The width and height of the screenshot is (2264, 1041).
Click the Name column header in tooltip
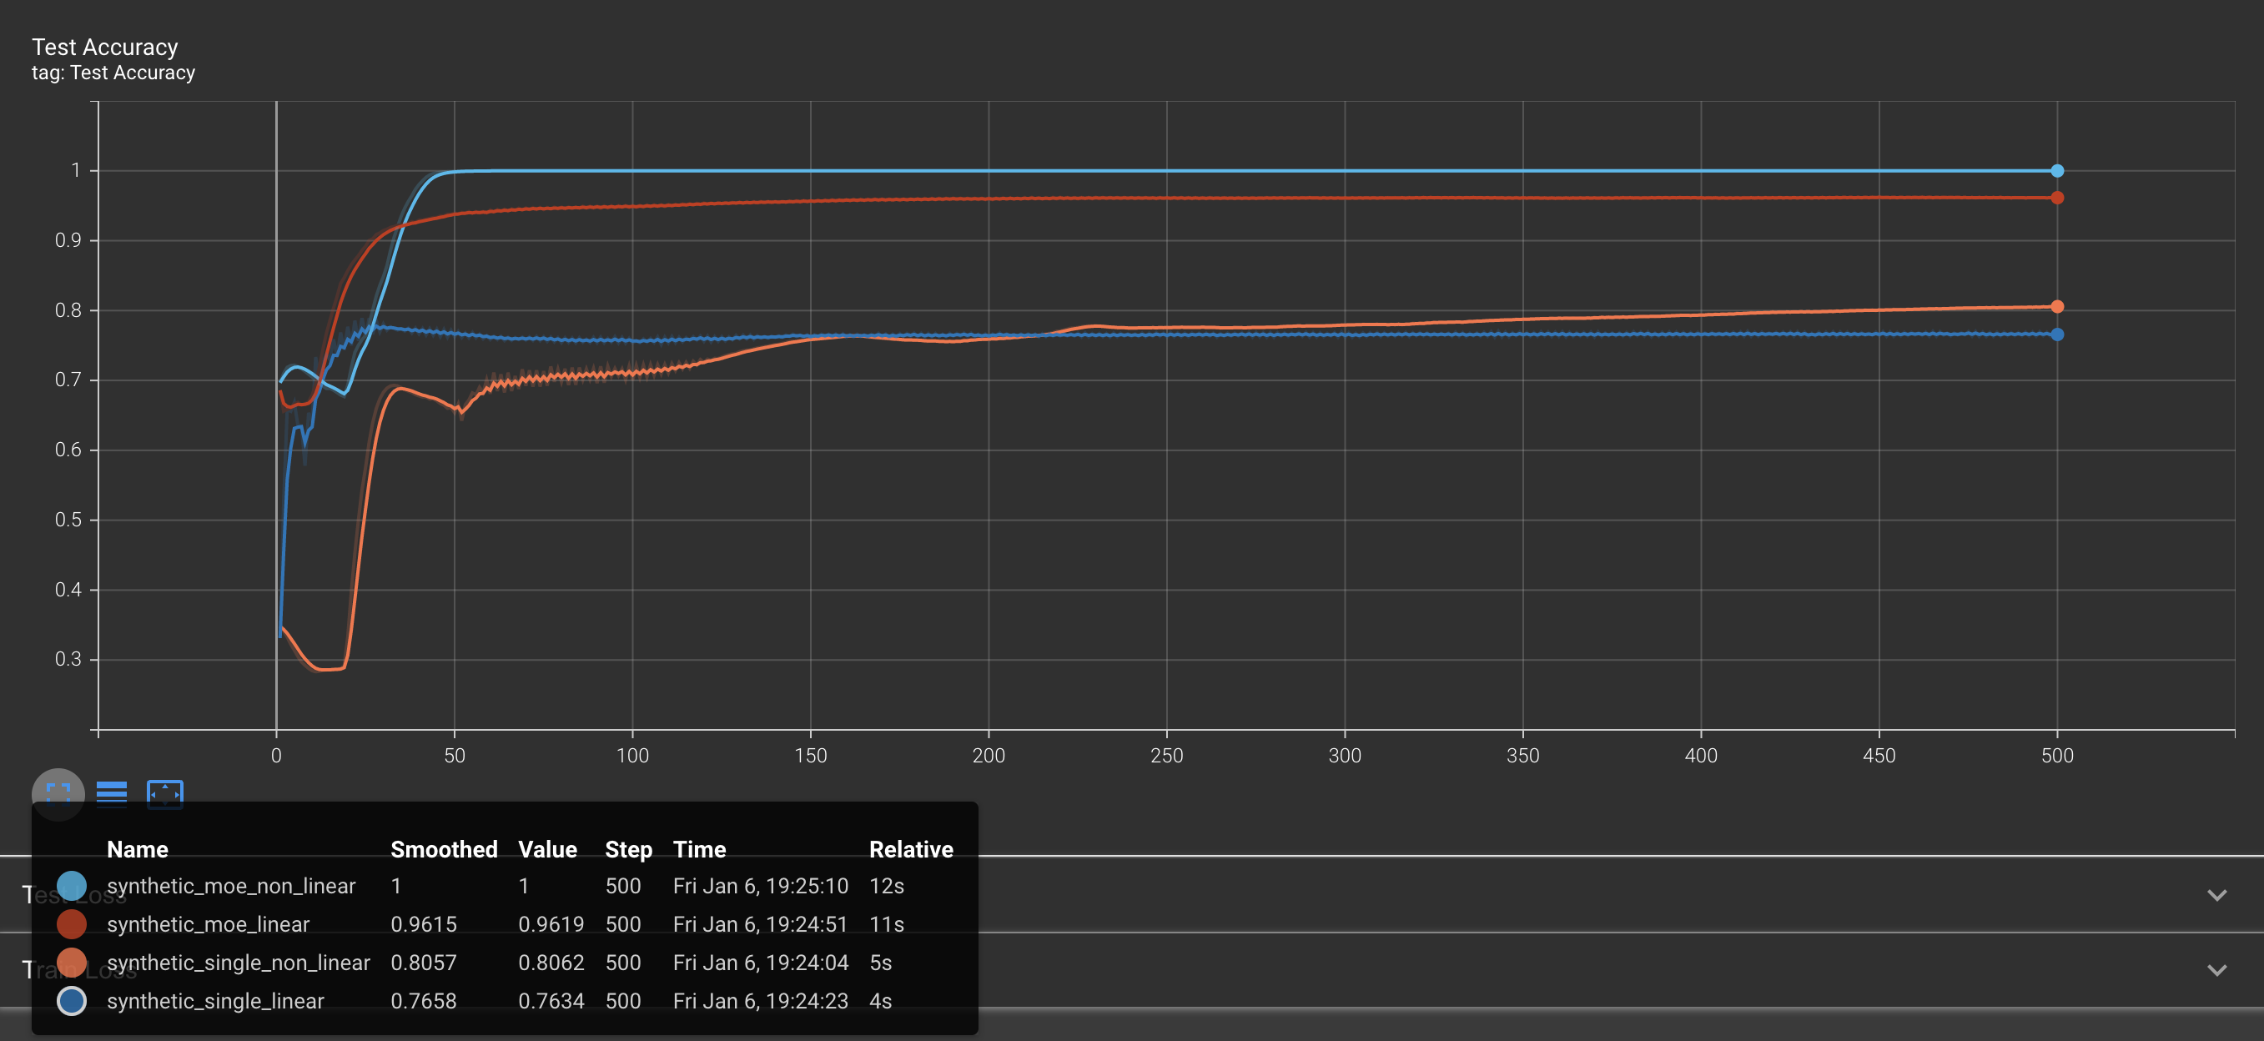pyautogui.click(x=137, y=849)
